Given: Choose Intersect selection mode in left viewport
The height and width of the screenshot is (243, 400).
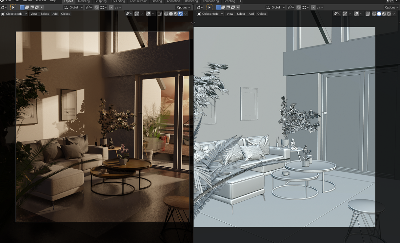Looking at the screenshot, I should pyautogui.click(x=42, y=7).
